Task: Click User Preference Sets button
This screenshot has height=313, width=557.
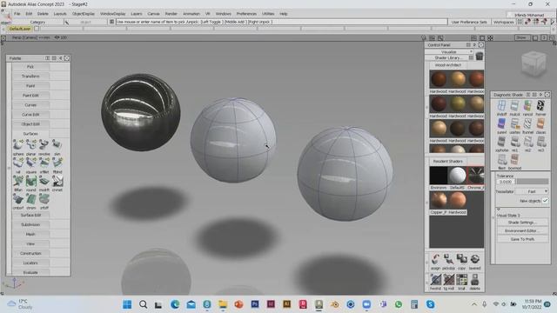Action: (x=469, y=22)
